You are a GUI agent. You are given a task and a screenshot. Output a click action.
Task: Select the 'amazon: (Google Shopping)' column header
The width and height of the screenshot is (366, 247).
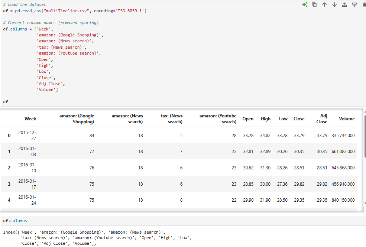click(x=77, y=118)
